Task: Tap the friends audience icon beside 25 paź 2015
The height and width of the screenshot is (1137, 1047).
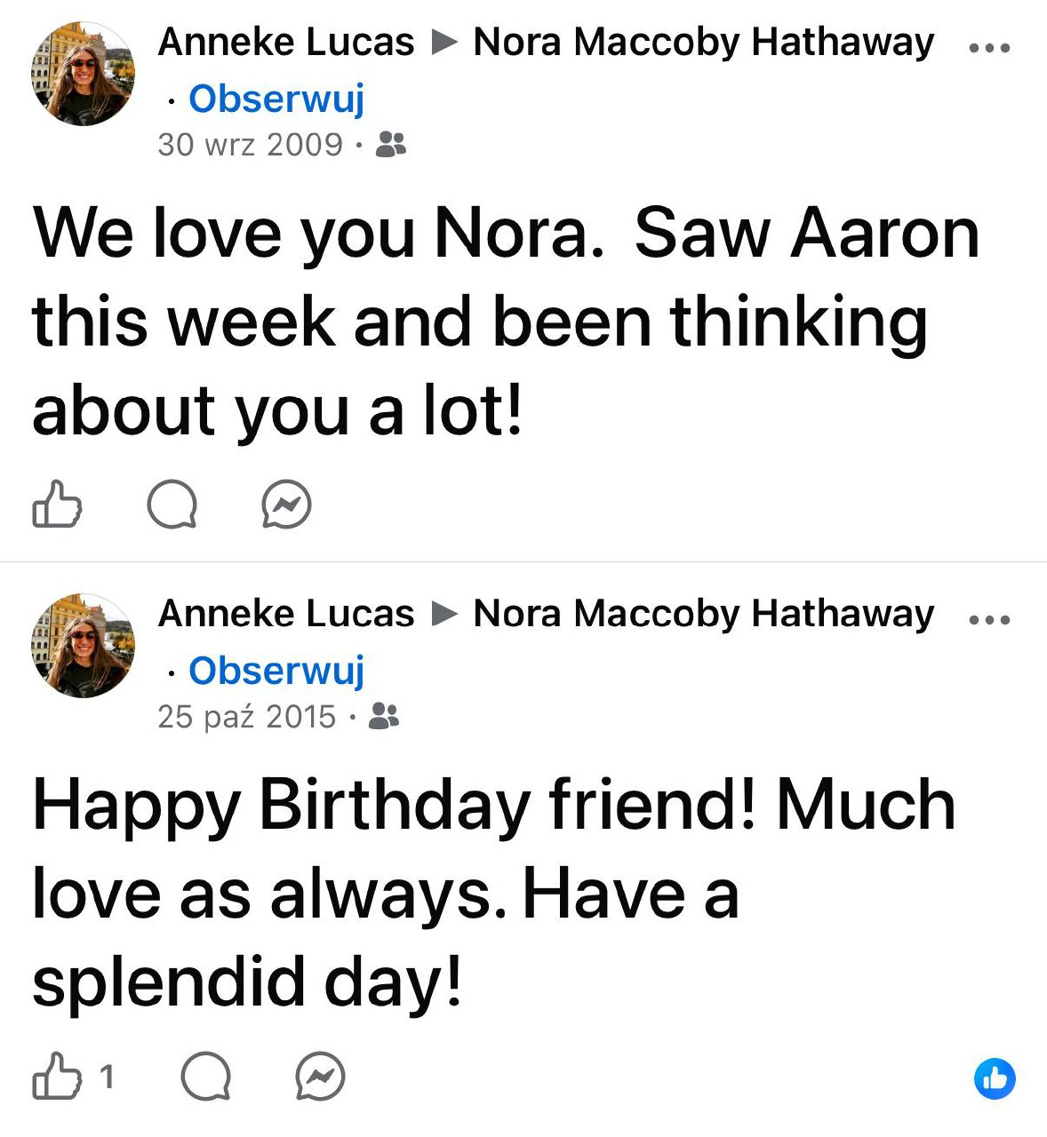Action: pos(384,716)
